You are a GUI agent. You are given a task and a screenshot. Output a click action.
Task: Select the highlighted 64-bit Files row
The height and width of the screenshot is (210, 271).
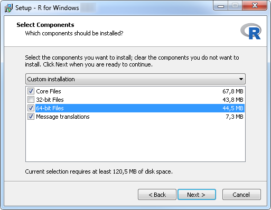point(135,108)
